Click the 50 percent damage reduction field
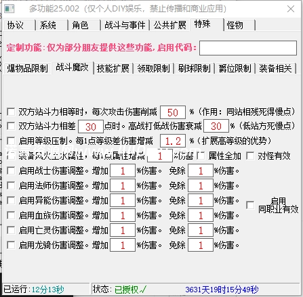303x297 pixels. pos(173,112)
